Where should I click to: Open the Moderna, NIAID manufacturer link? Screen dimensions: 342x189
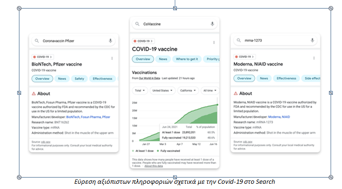[279, 117]
